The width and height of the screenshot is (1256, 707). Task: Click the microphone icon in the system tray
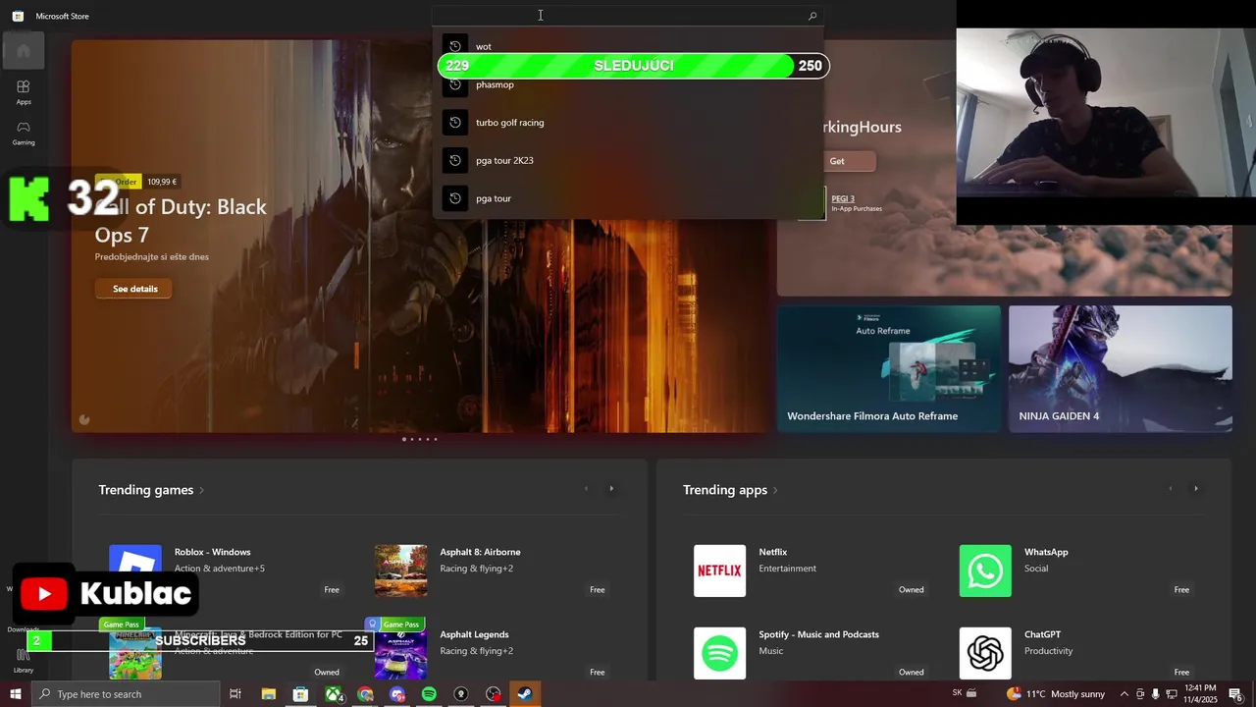[1155, 694]
